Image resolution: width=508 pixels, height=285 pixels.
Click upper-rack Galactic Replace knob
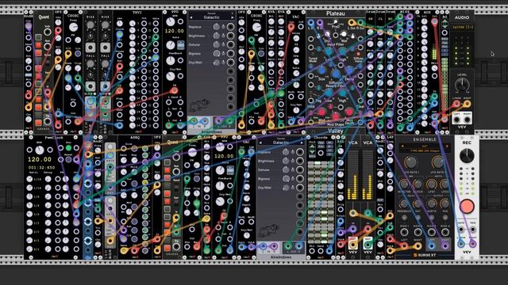point(216,27)
